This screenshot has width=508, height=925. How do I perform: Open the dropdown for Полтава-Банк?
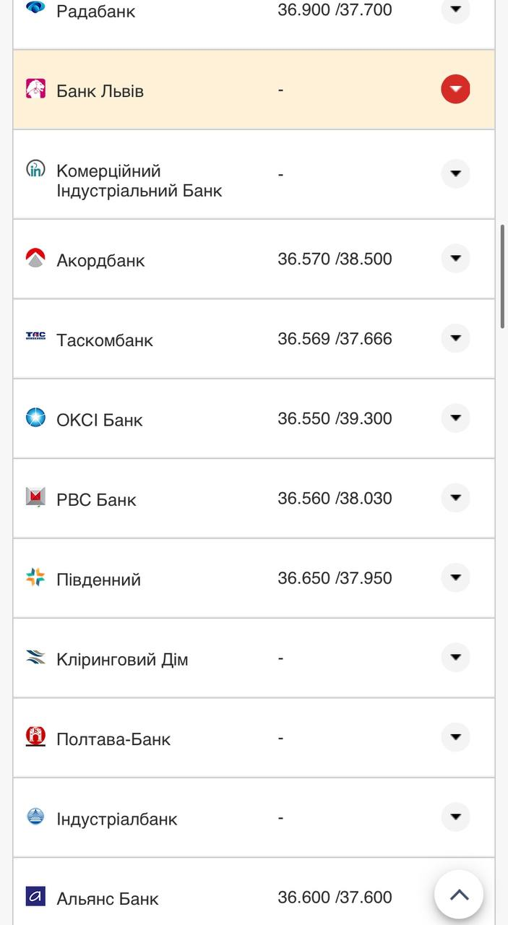point(455,736)
